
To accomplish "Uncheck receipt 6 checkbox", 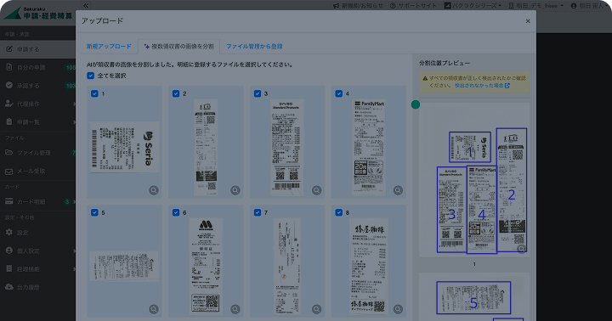I will [176, 212].
